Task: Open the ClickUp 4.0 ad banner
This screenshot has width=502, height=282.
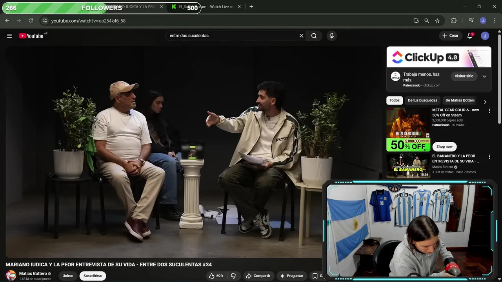Action: pos(439,57)
